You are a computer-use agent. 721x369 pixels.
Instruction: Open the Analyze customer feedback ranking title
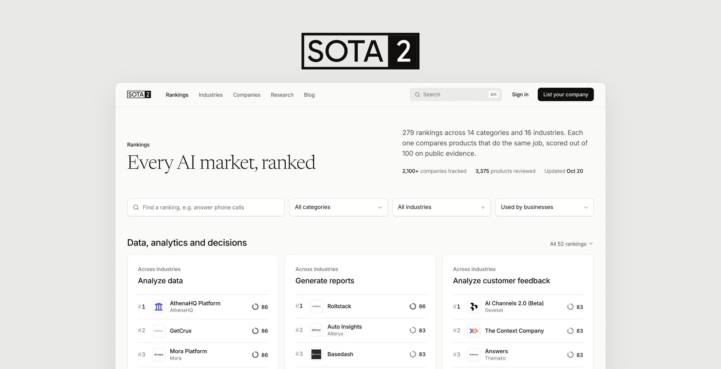(502, 281)
